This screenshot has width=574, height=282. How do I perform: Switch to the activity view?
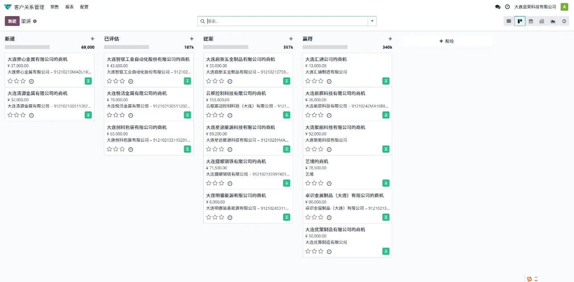tap(564, 21)
